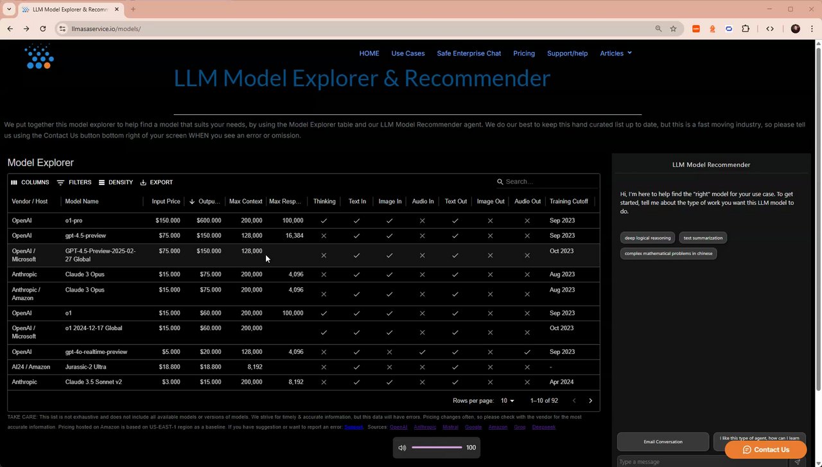Sort by Training Cutoff column header
Viewport: 822px width, 467px height.
click(568, 202)
